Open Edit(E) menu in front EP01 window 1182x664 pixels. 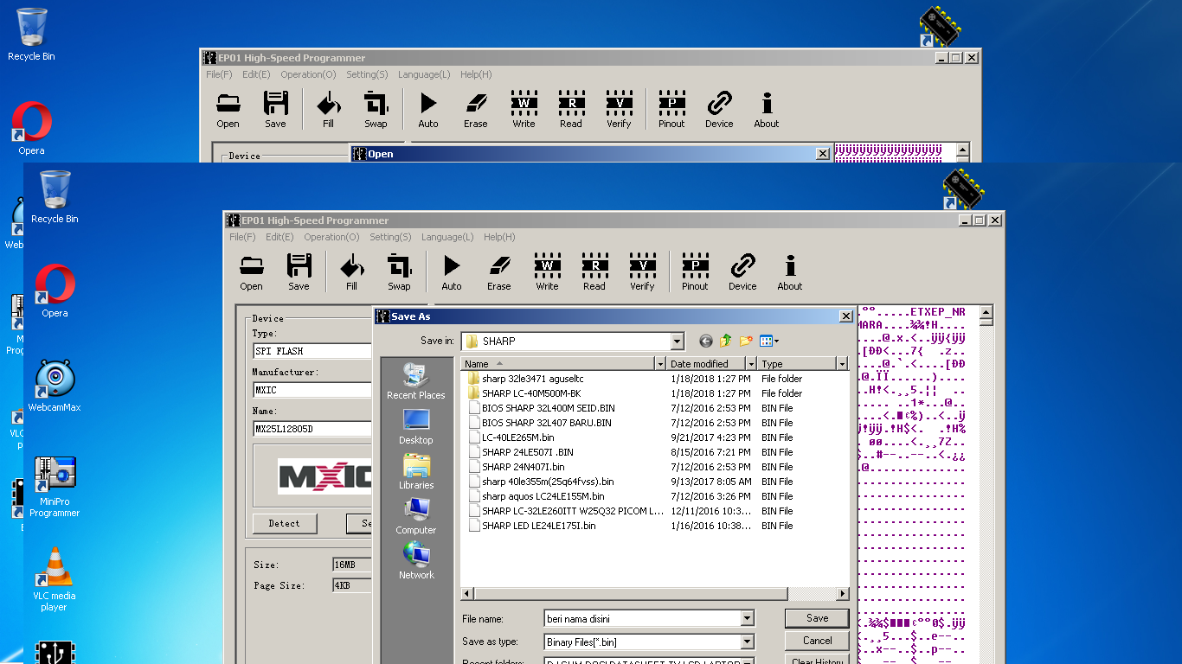[279, 237]
